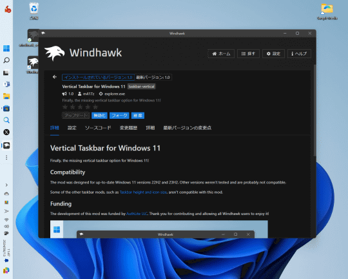Select the Windhawk taskbar icon

[x=6, y=145]
